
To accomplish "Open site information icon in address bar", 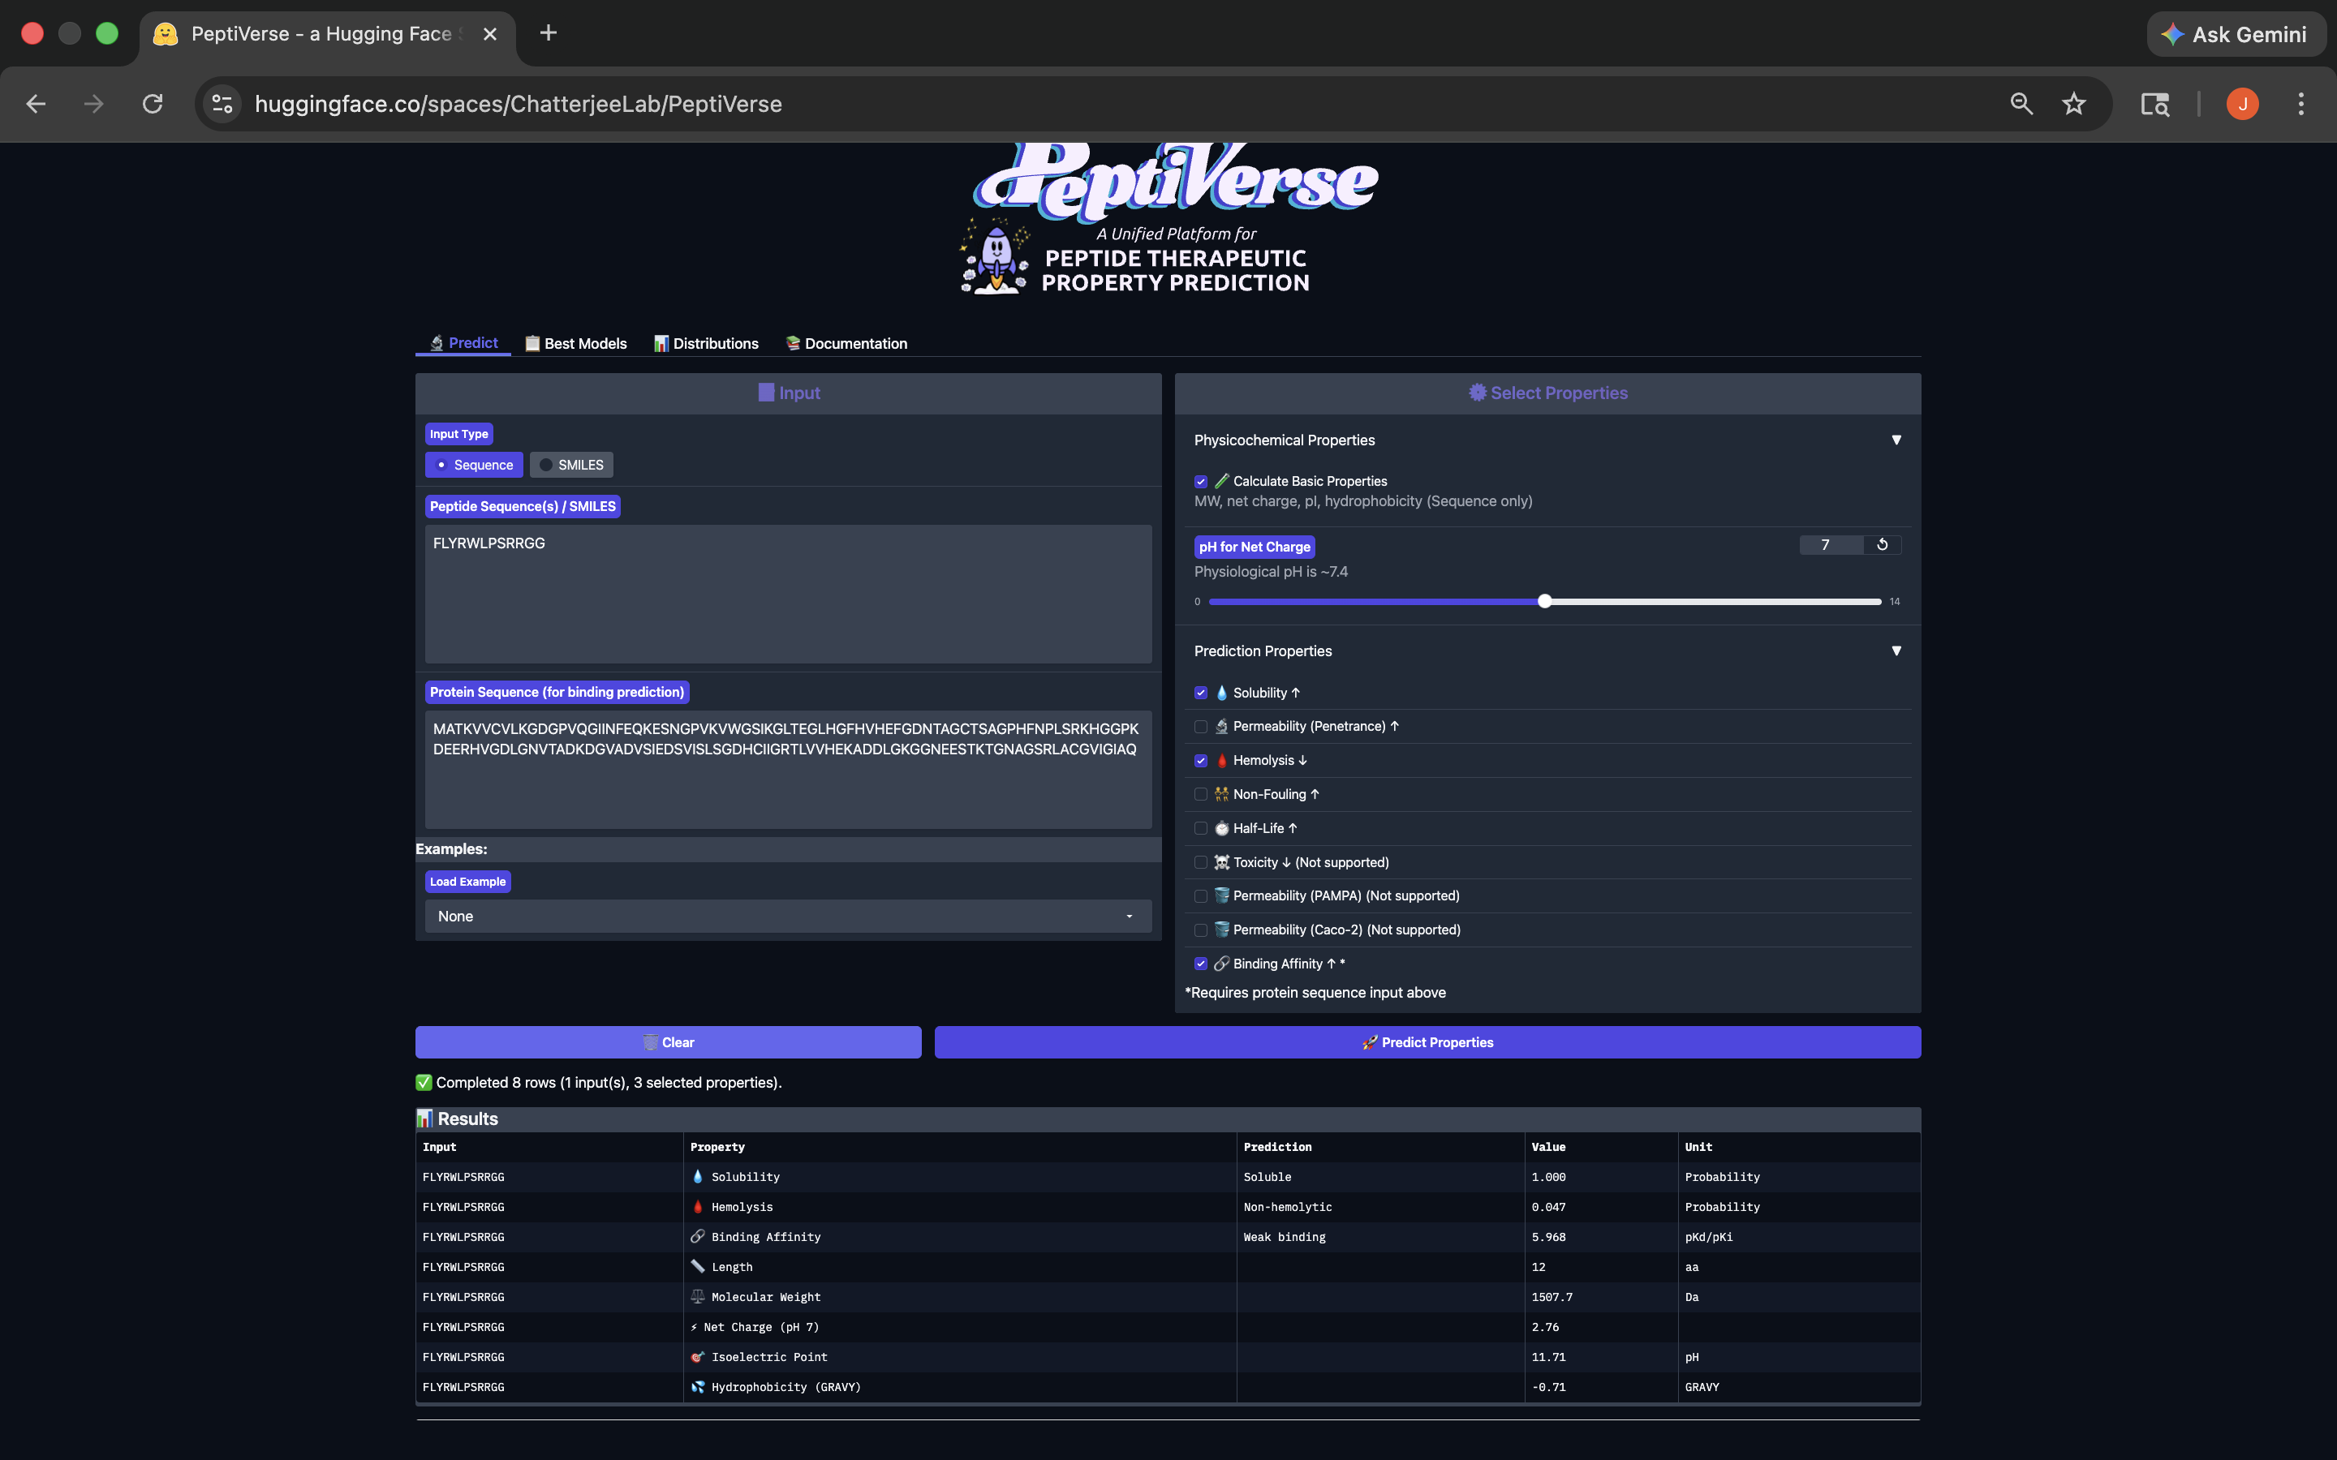I will click(x=223, y=105).
